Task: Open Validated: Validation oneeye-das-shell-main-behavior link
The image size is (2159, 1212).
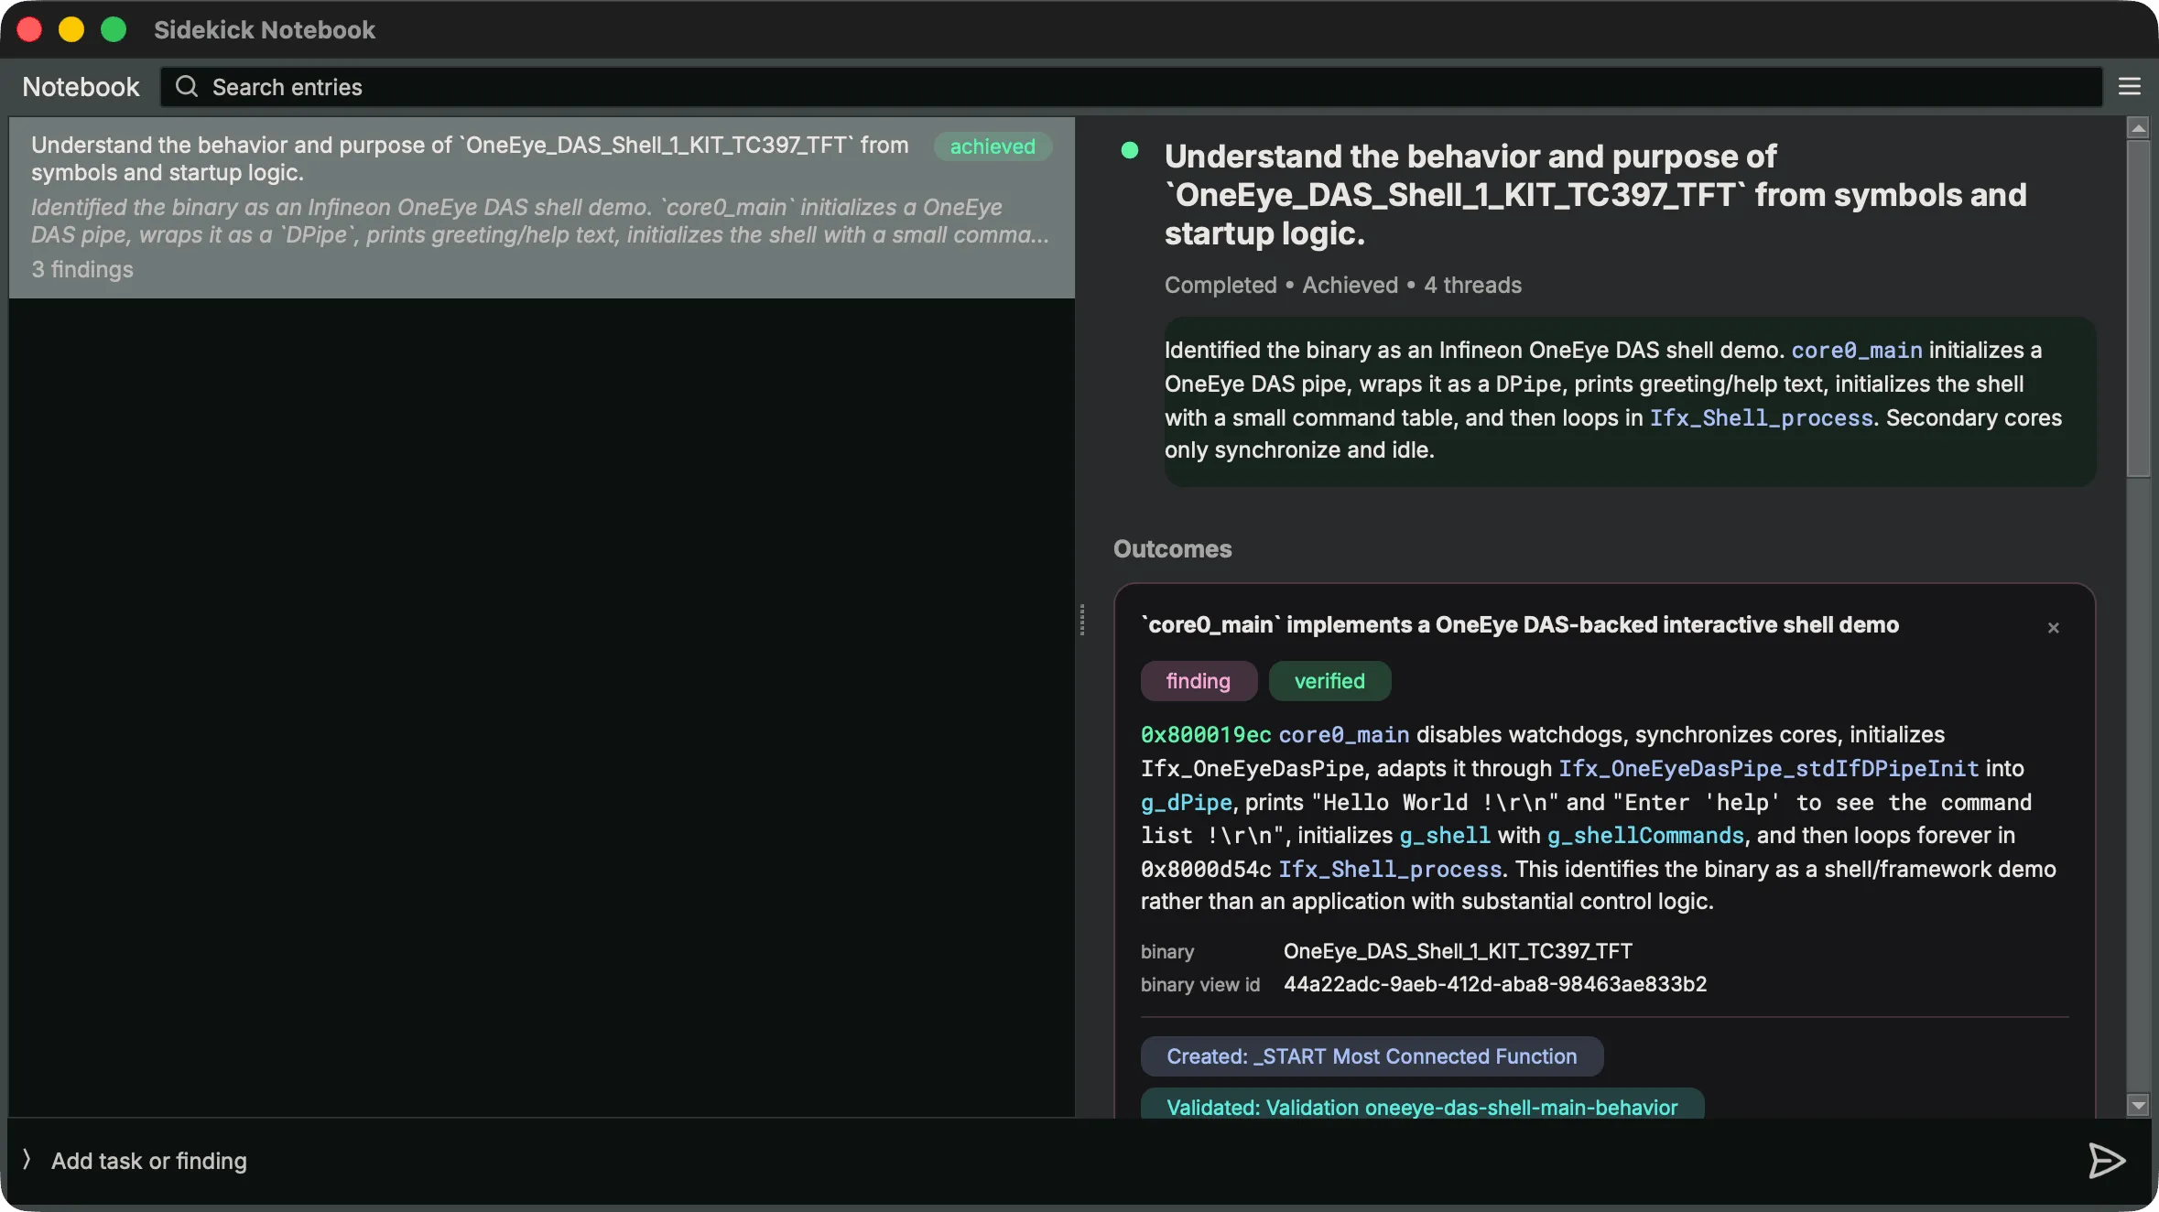Action: [x=1422, y=1106]
